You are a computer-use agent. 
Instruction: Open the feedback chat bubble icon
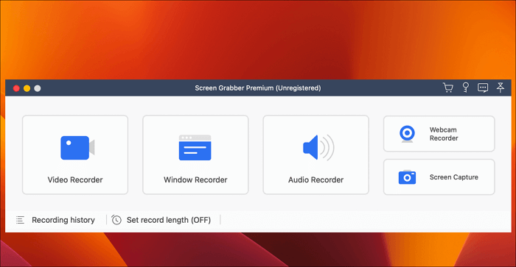coord(483,88)
